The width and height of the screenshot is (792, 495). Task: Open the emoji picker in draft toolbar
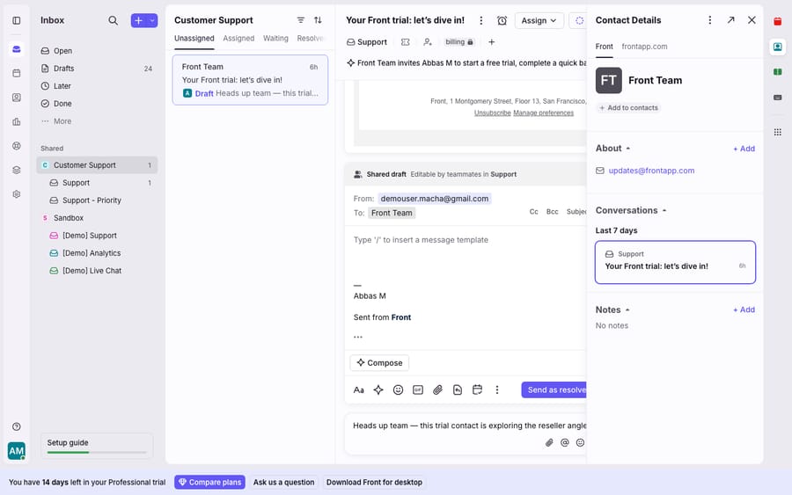[398, 390]
